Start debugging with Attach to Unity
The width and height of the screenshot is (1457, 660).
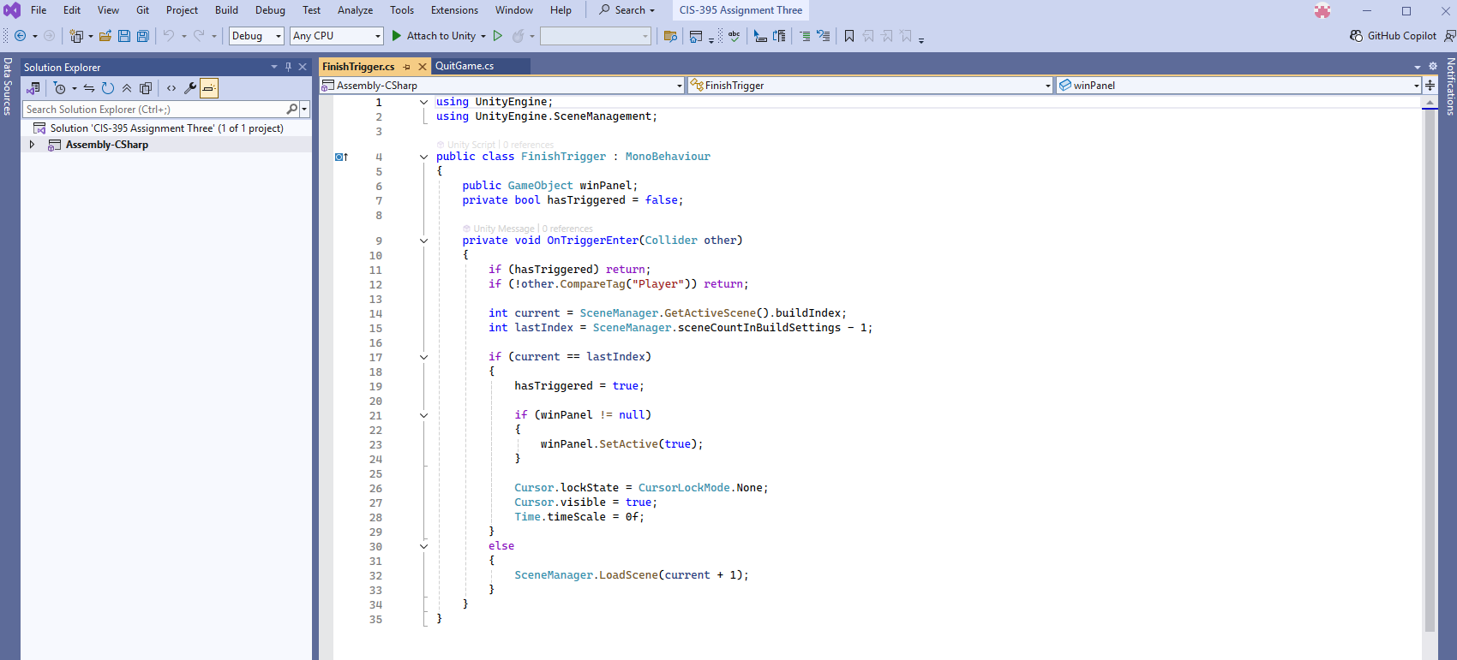(434, 36)
